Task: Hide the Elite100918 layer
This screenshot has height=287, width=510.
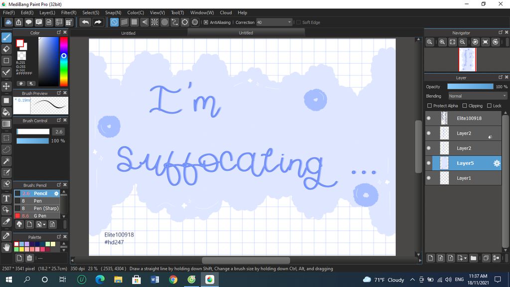Action: pos(429,119)
